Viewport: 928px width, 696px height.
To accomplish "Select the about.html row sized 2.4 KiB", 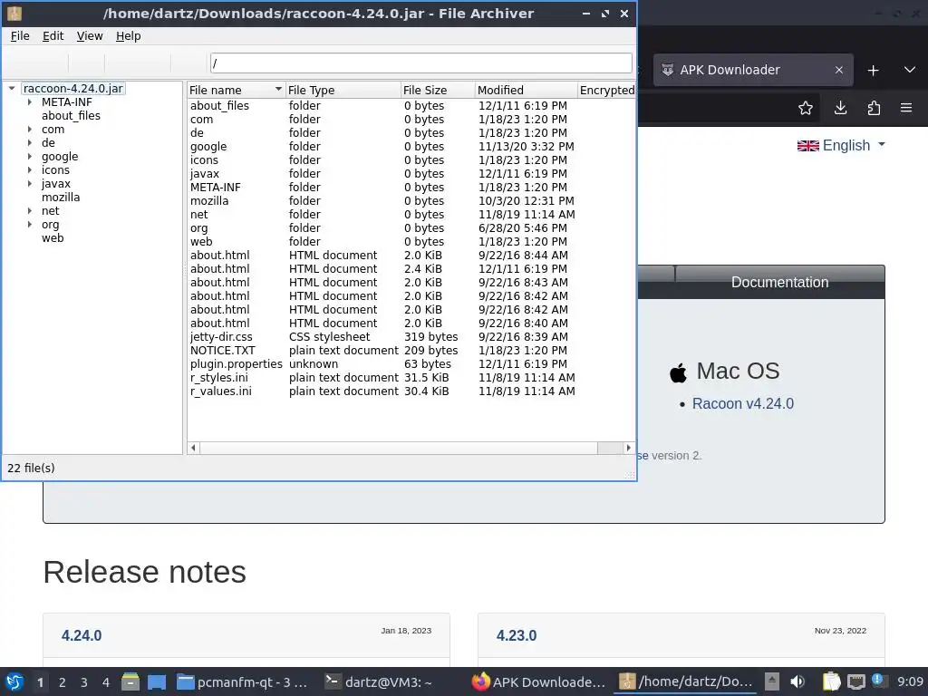I will 411,268.
